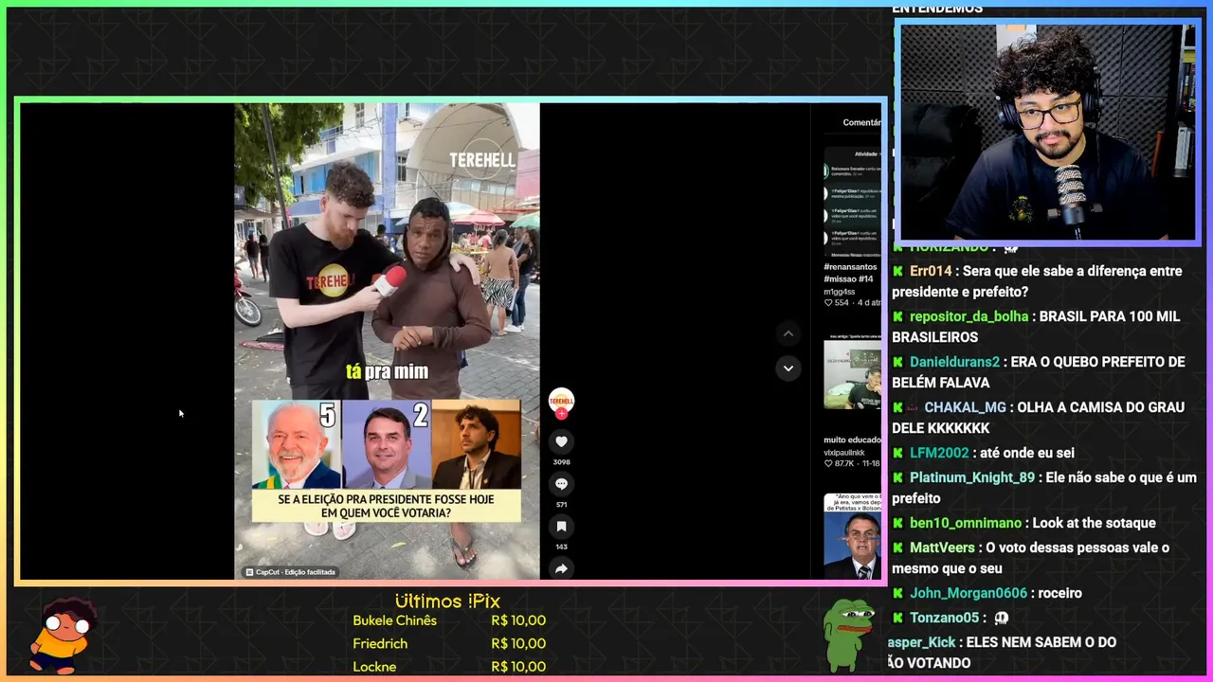
Task: Click Kick badge beside LFM2002
Action: tap(897, 453)
